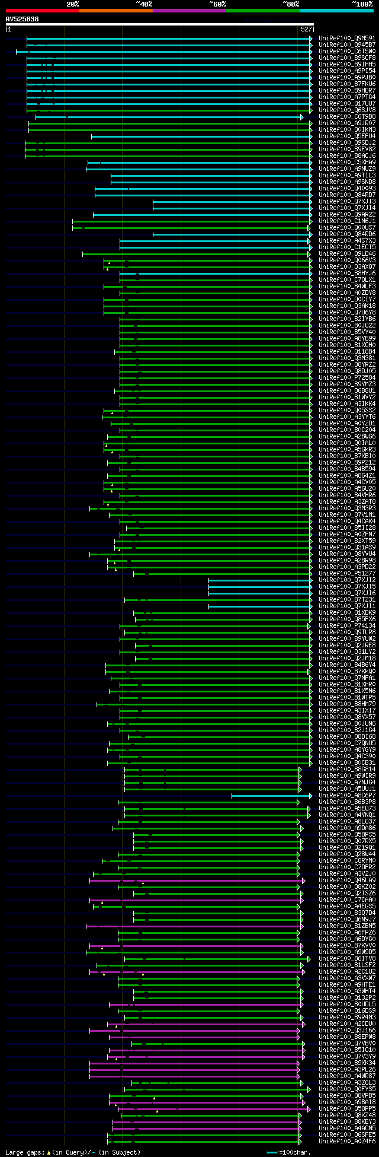Viewport: 379px width, 1157px height.
Task: Select the label UniRef100_B4WLF3
Action: click(347, 286)
